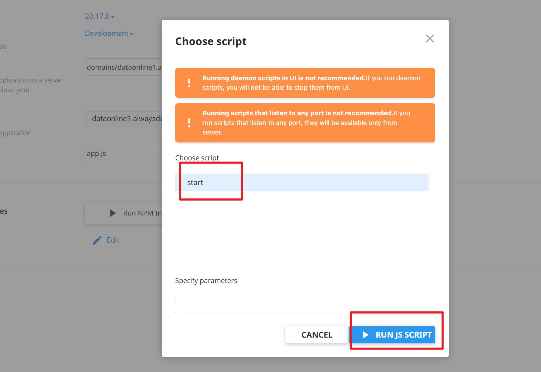
Task: Focus the Specify parameters text field
Action: tap(305, 304)
